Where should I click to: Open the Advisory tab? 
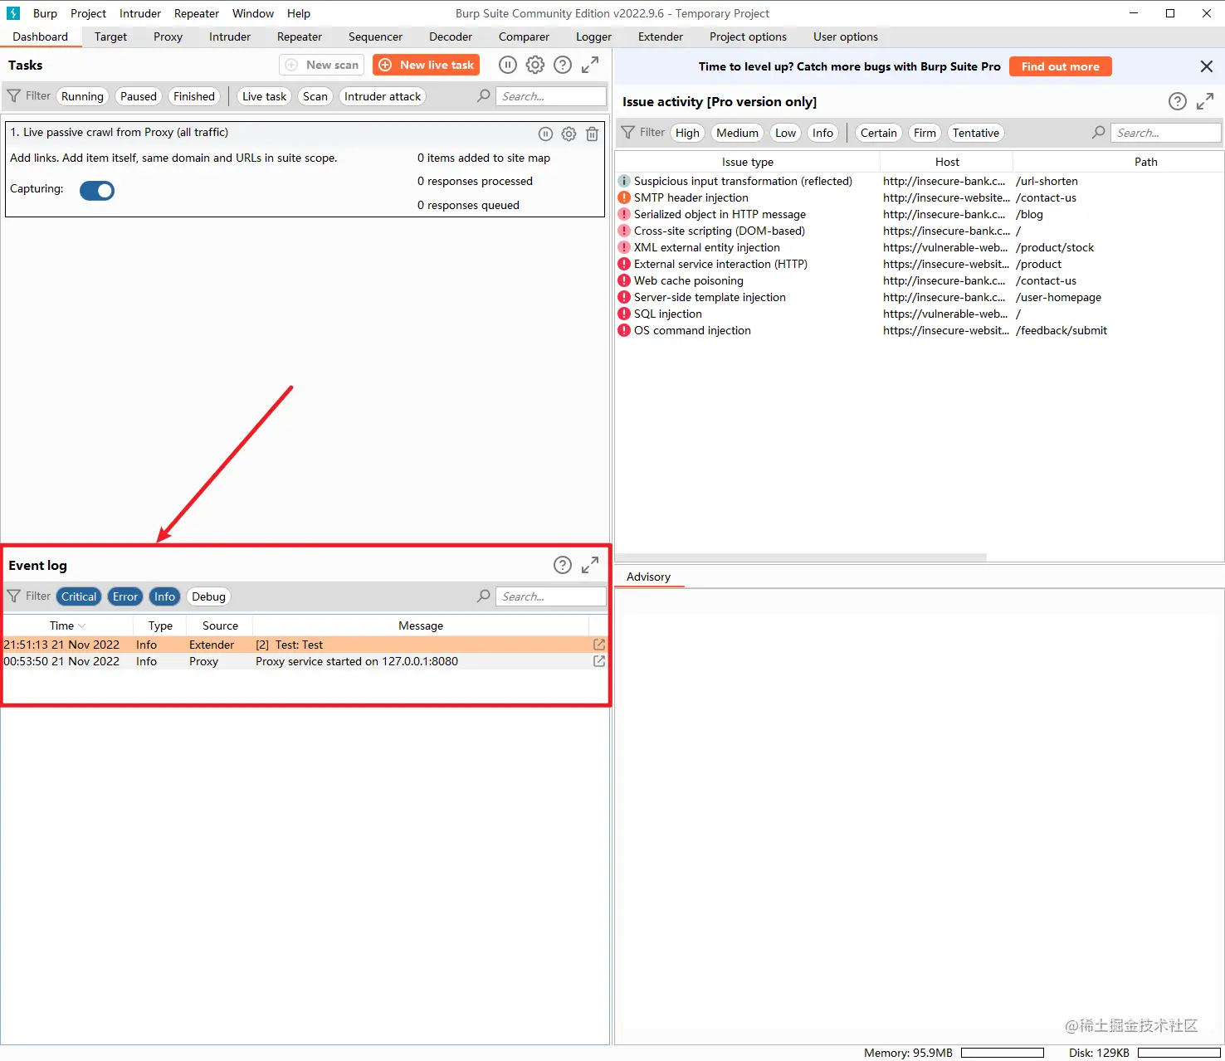(x=648, y=577)
